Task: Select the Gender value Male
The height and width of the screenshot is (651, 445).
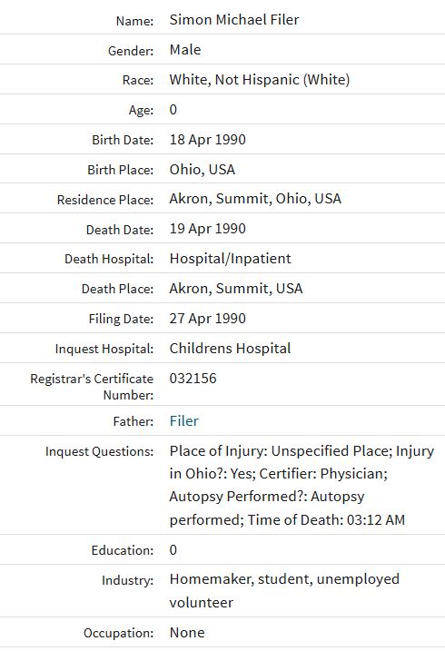Action: tap(185, 49)
